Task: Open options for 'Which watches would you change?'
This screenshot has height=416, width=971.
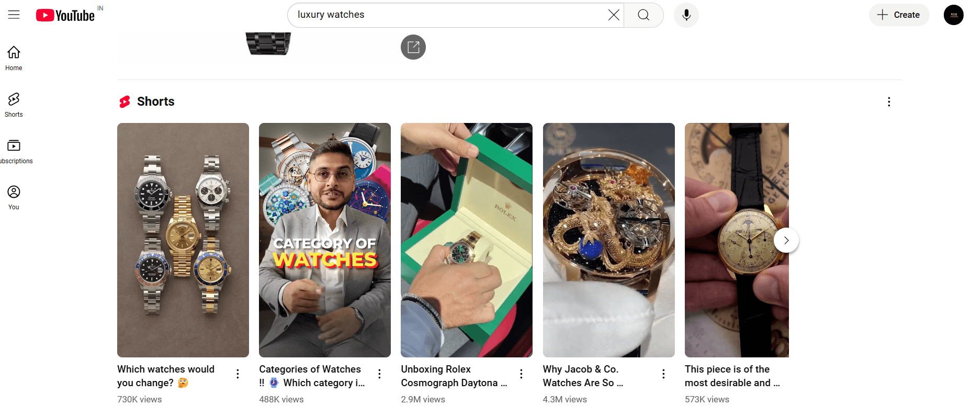Action: point(238,374)
